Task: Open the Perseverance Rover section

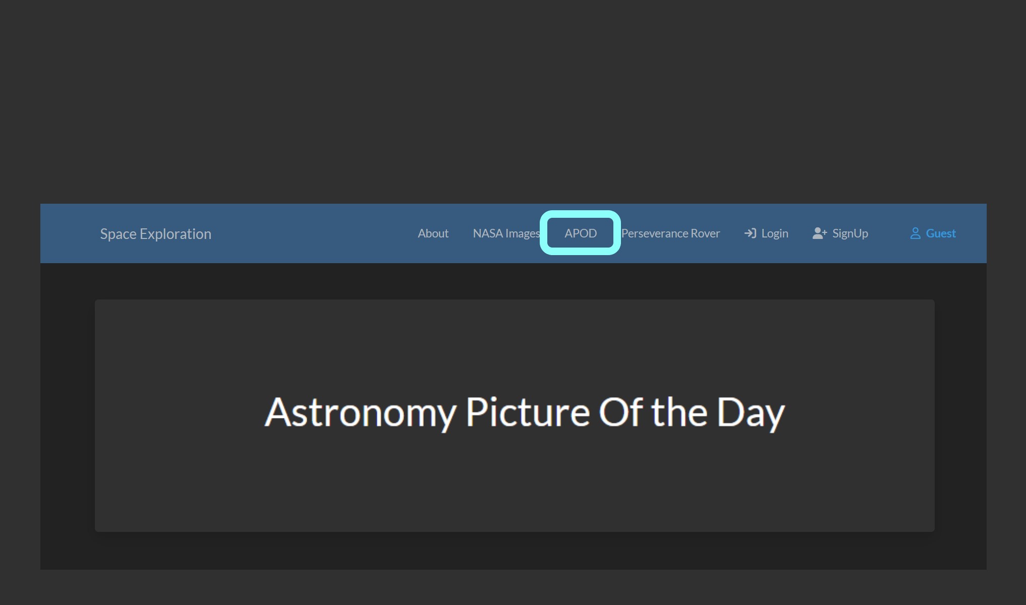Action: 670,233
